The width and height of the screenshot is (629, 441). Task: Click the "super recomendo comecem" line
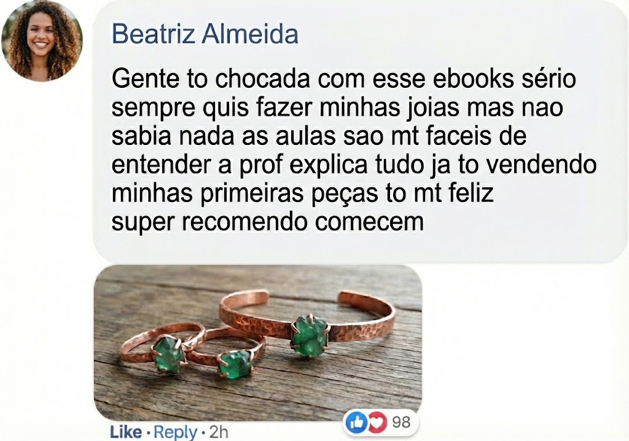coord(267,222)
